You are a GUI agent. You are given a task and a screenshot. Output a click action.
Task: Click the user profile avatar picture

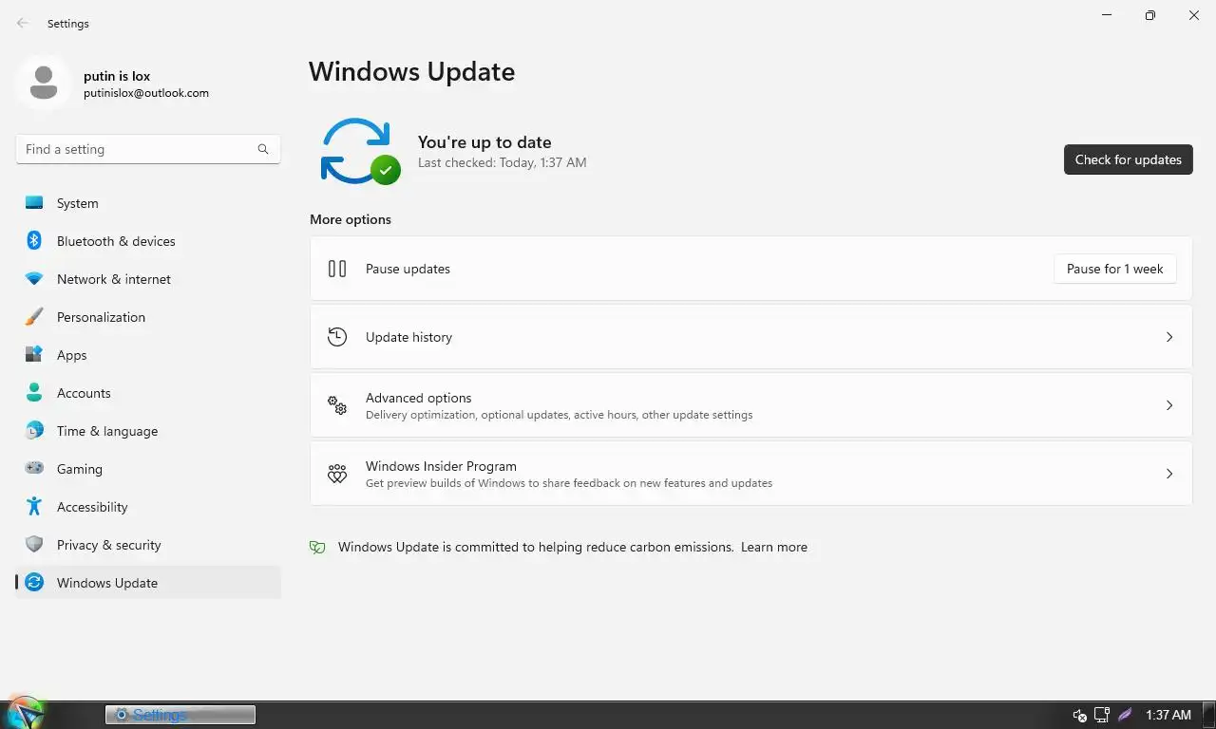pyautogui.click(x=44, y=83)
